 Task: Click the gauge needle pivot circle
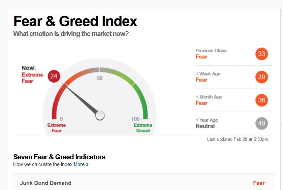[100, 115]
